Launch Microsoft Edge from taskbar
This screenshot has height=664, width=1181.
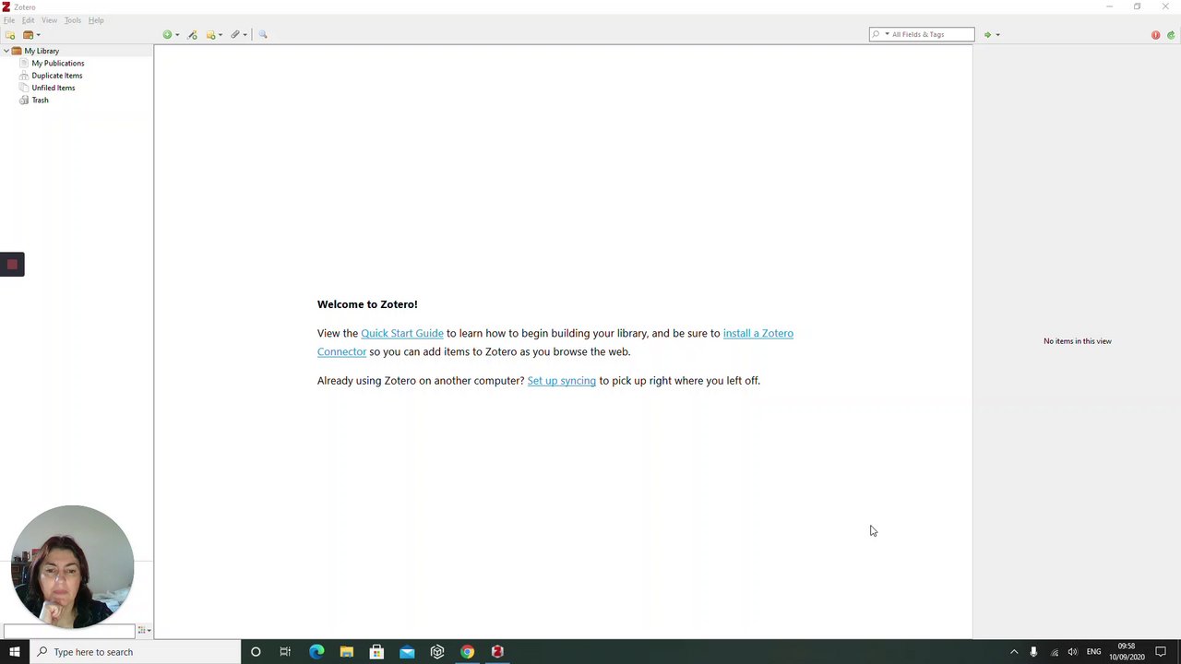coord(316,652)
